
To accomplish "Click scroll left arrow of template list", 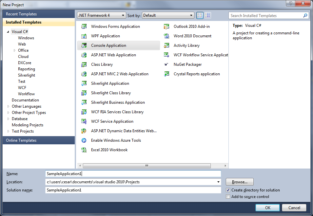I will click(80, 166).
